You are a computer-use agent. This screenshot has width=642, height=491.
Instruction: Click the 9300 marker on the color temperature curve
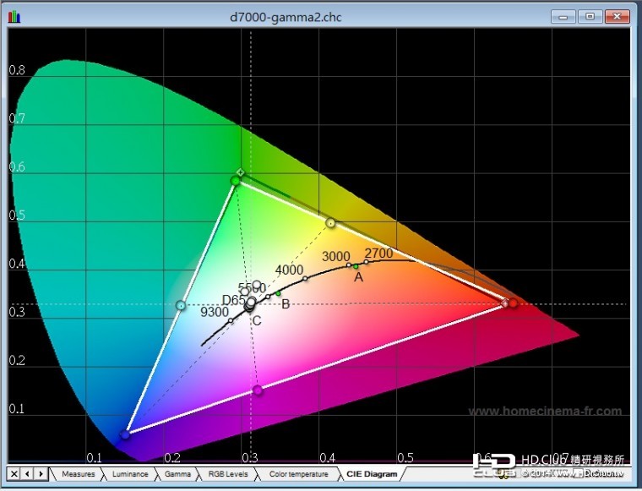231,320
